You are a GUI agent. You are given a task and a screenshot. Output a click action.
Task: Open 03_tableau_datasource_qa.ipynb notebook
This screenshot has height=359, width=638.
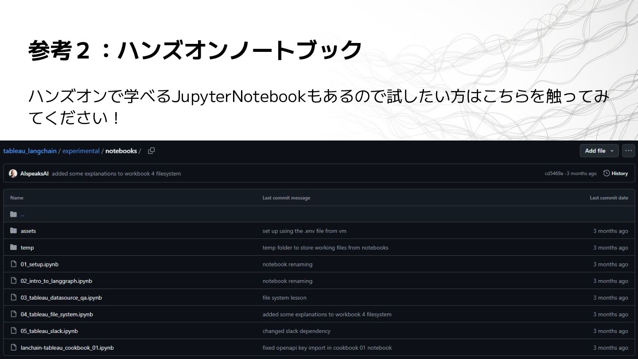point(61,297)
